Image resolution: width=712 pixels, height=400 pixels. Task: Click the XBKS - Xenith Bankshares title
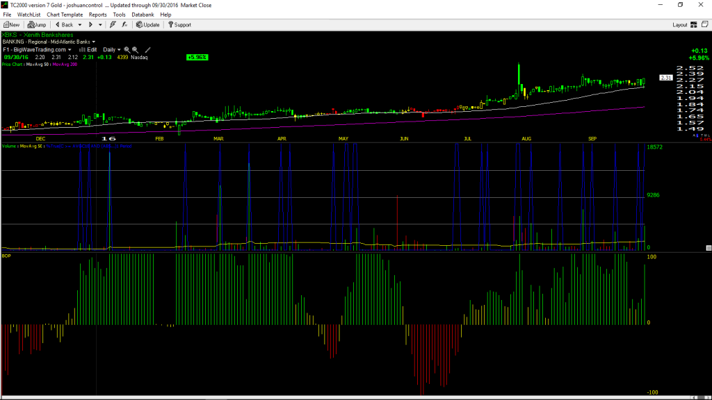(x=38, y=35)
